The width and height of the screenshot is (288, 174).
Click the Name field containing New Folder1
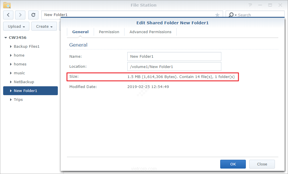click(x=174, y=57)
